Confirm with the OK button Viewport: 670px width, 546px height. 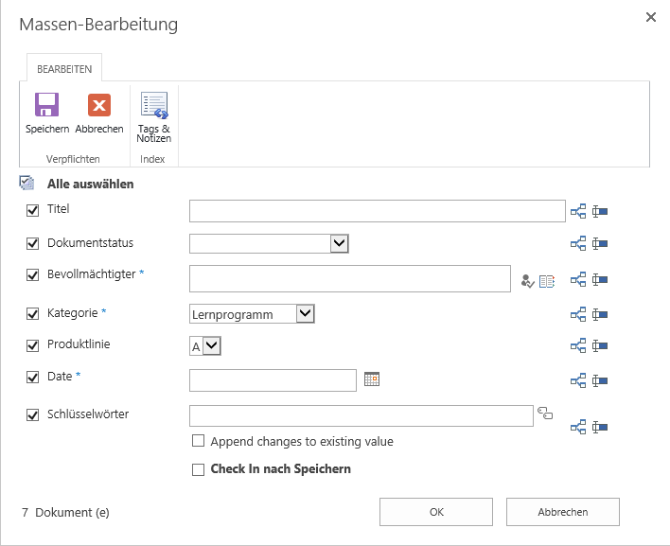(x=436, y=512)
